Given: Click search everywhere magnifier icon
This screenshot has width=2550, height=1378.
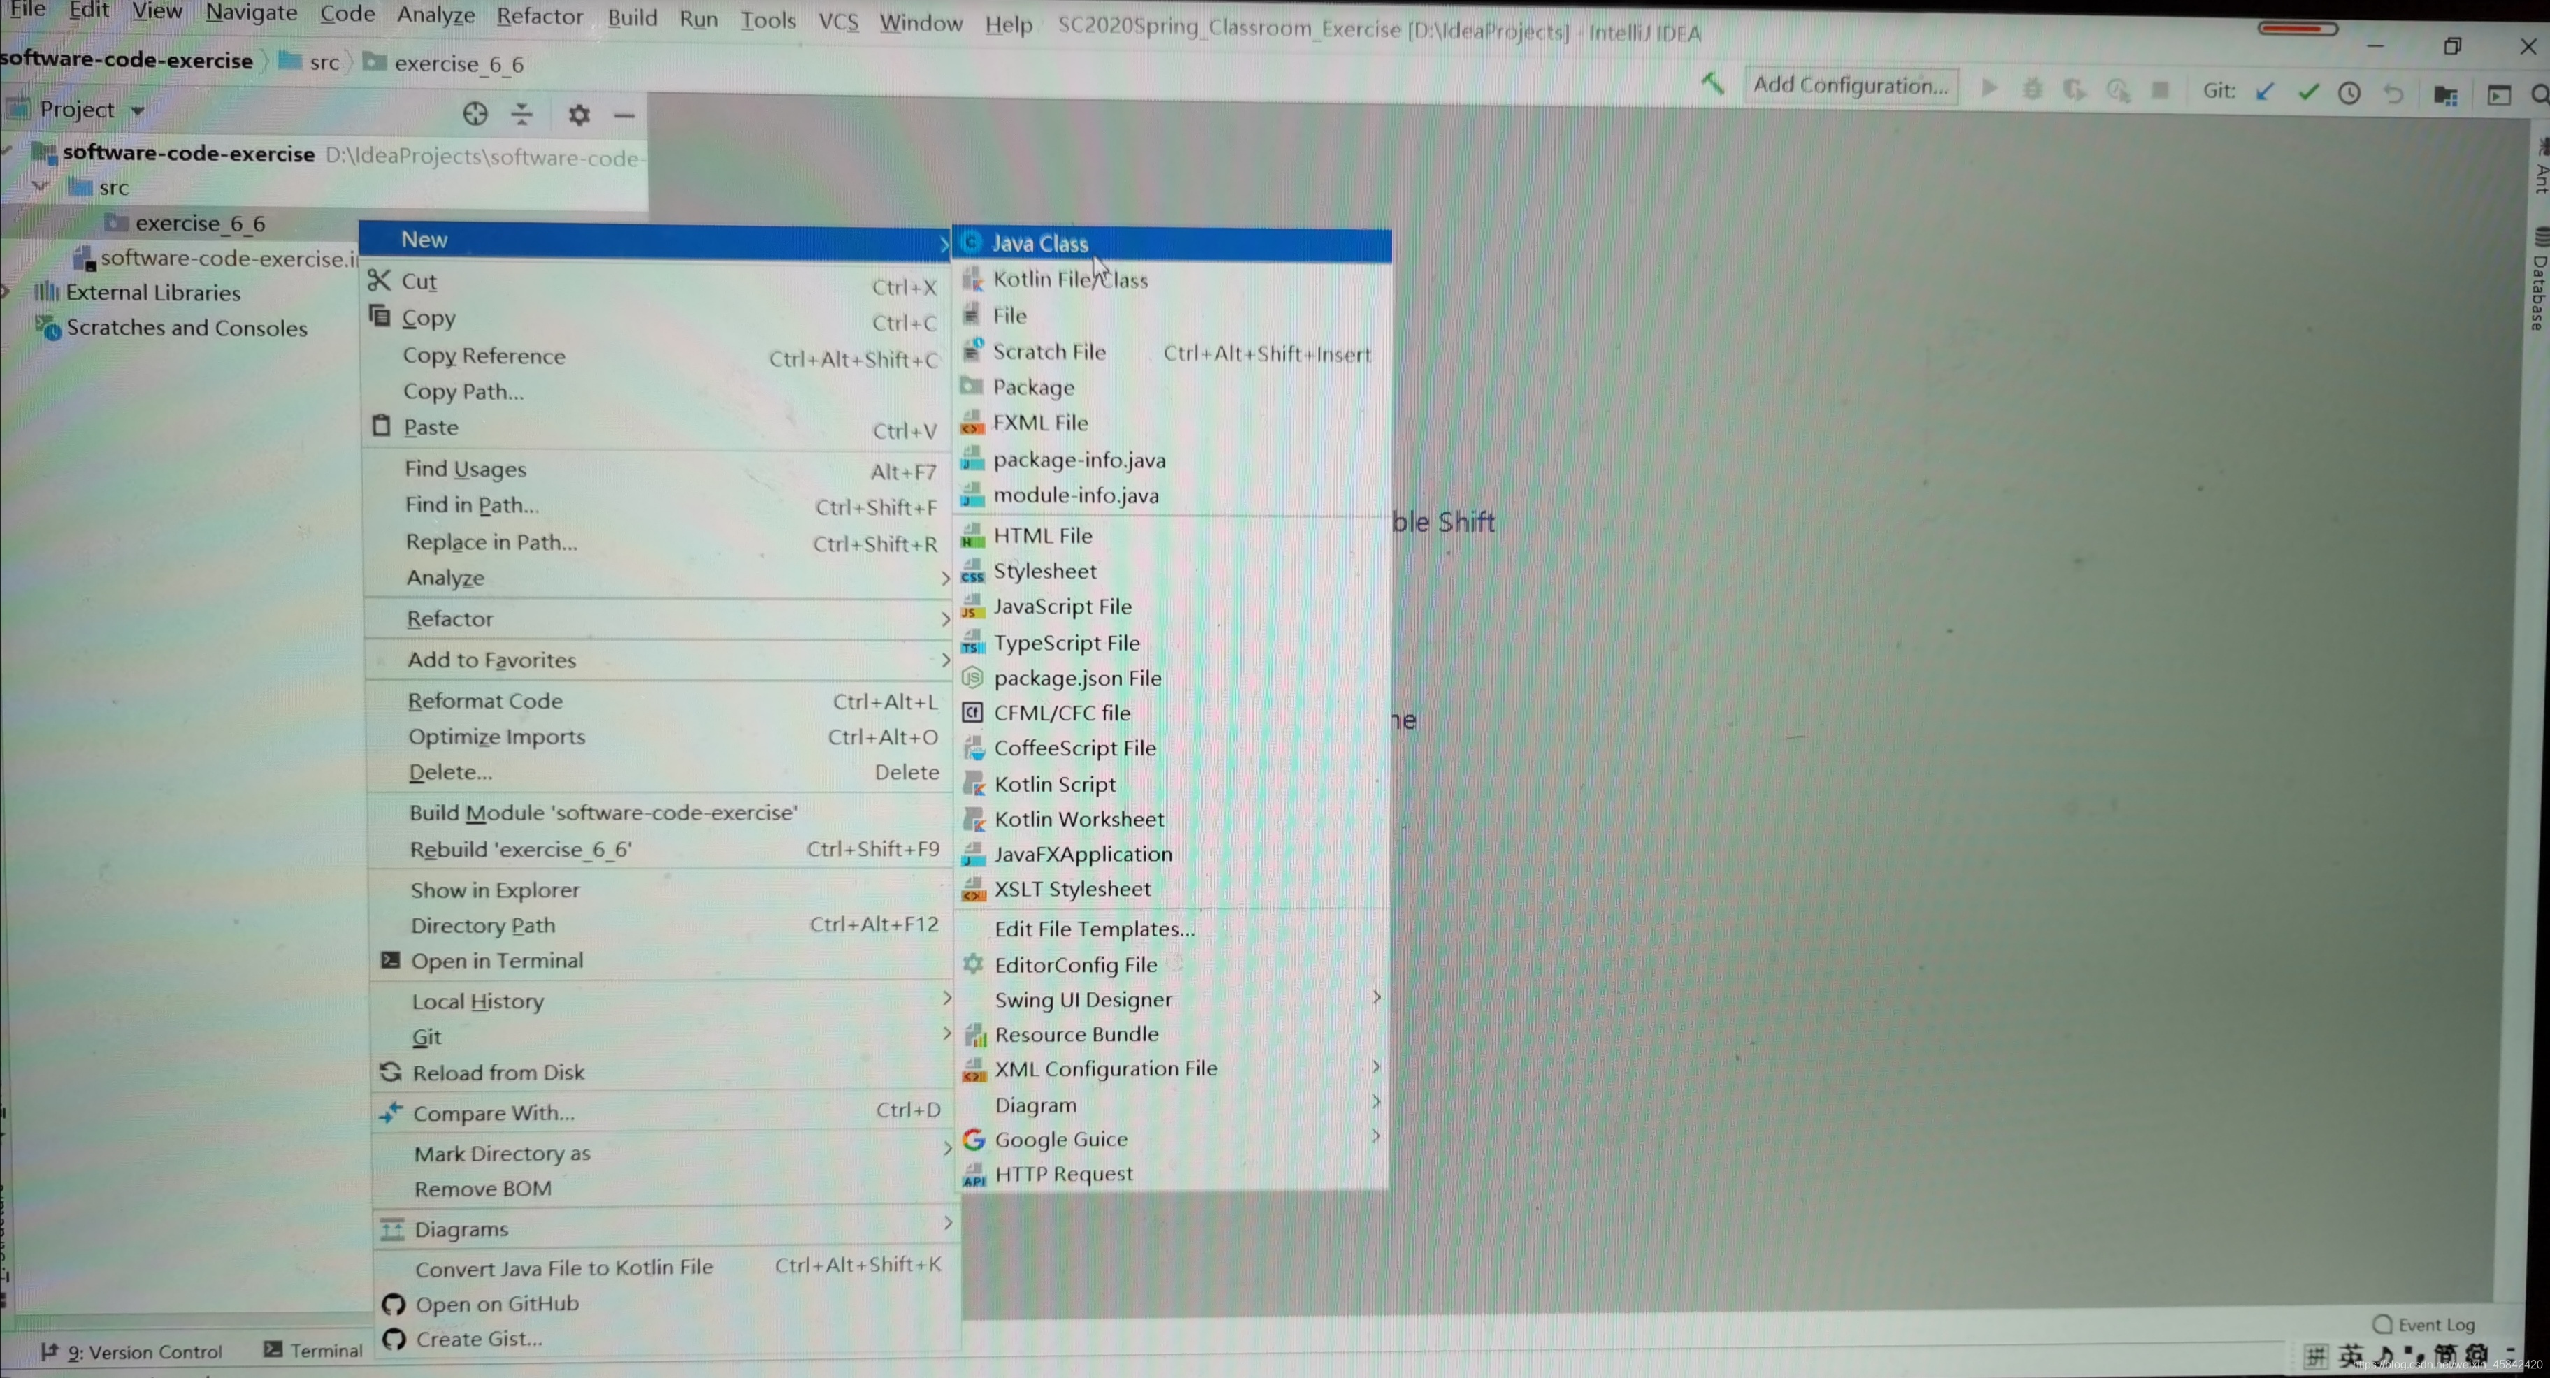Looking at the screenshot, I should point(2538,95).
